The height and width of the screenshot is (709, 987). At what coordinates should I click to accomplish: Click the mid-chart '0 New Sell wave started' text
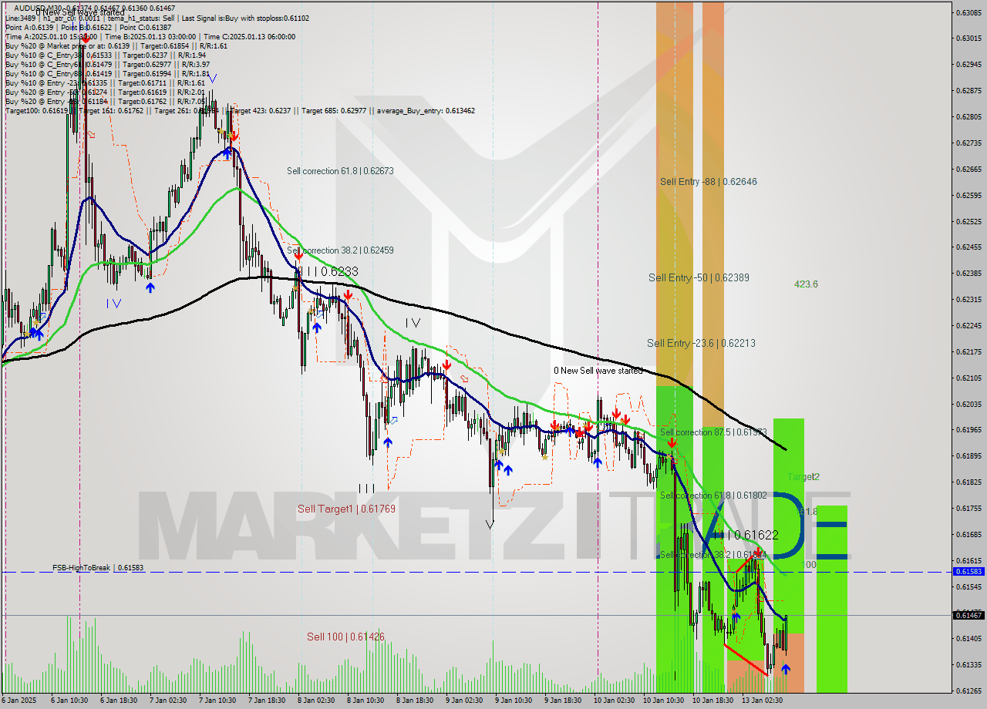[x=598, y=371]
